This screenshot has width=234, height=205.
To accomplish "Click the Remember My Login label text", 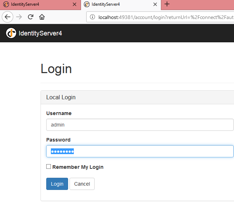I will click(78, 167).
